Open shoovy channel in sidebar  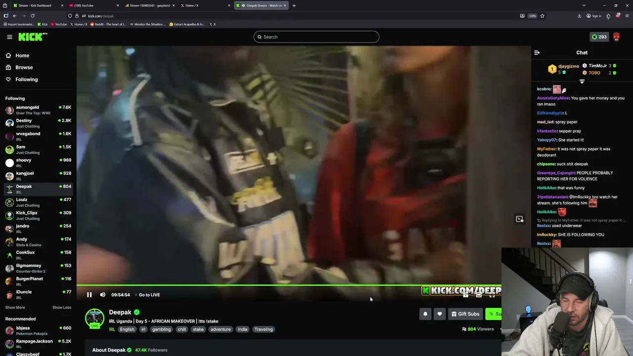(38, 163)
